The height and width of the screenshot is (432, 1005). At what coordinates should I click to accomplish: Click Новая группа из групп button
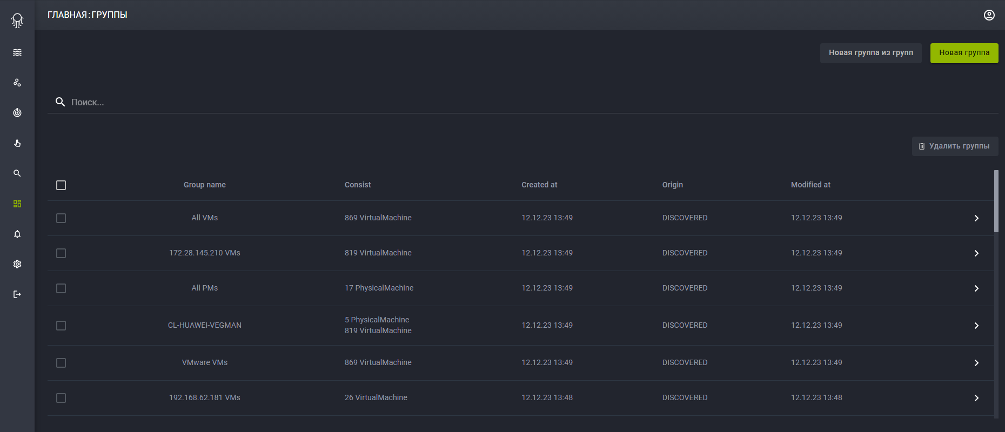(x=871, y=53)
